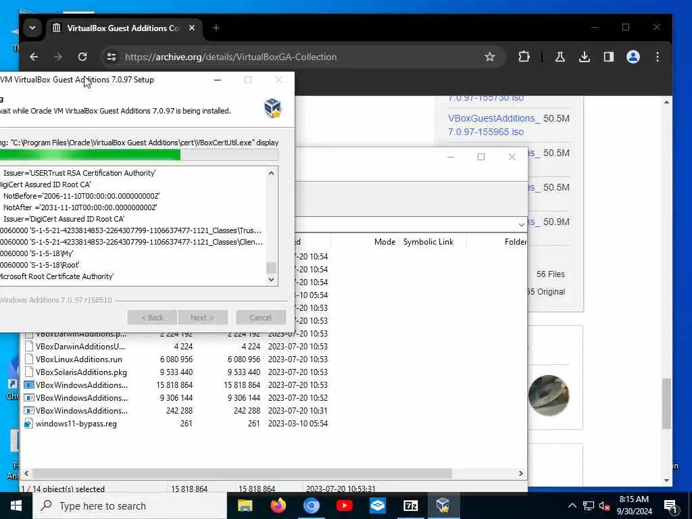
Task: Click the installer progress bar
Action: click(139, 155)
